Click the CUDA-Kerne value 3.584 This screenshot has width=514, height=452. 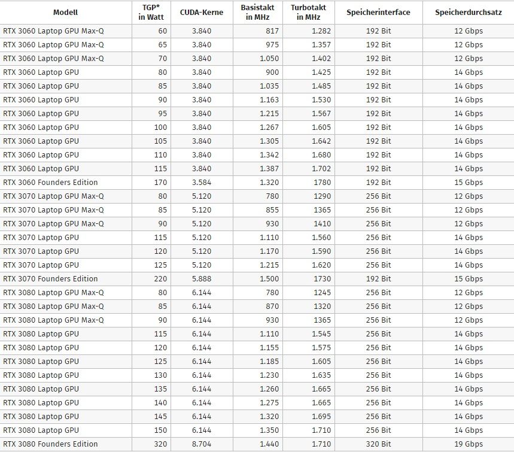202,183
